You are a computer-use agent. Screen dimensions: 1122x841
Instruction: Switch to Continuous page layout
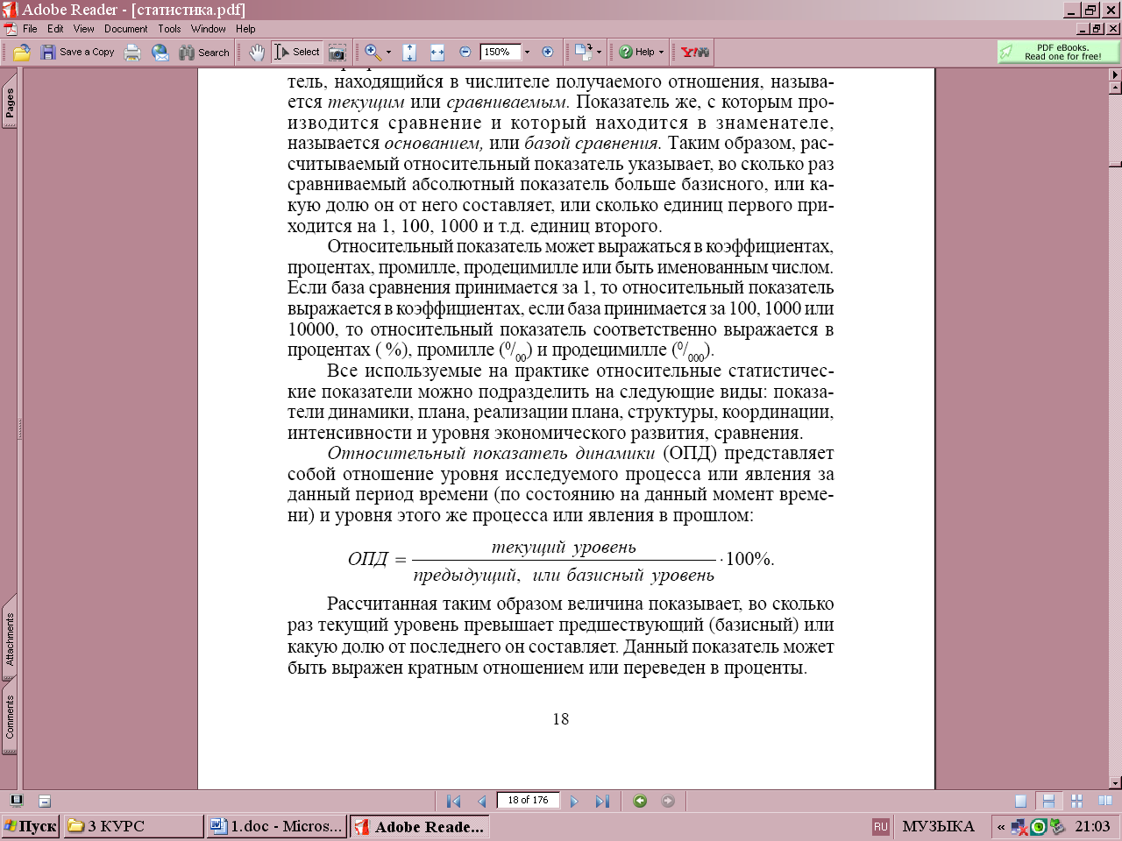click(1048, 801)
